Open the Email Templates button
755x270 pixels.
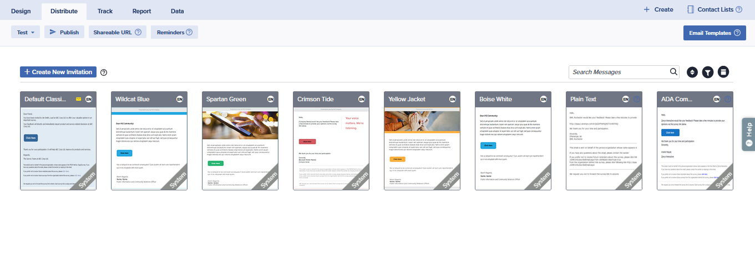click(714, 33)
